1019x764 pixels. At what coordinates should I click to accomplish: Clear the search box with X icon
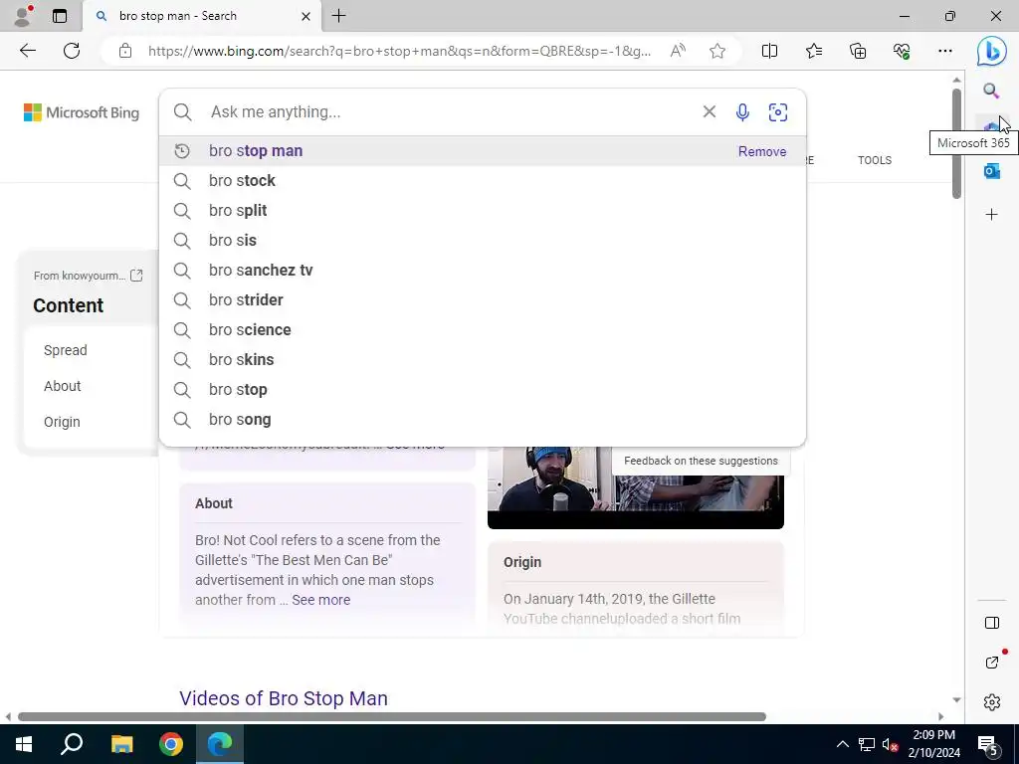tap(709, 111)
